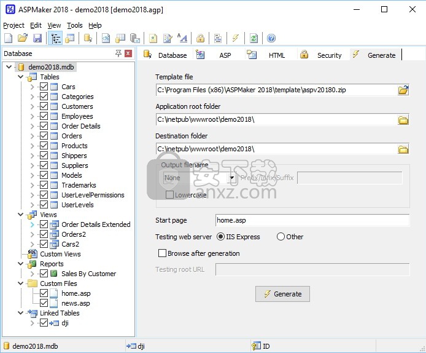Viewport: 426px width, 353px height.
Task: Click the font style letter A icon
Action: pos(182,38)
